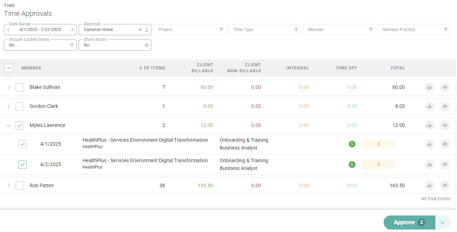Screen dimensions: 457x232
Task: Click Gordon Clark's 8.00 time off value
Action: click(352, 106)
